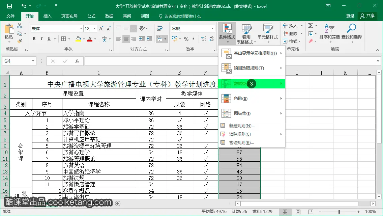Decrease font size with the smaller A icon
The image size is (383, 216).
109,29
